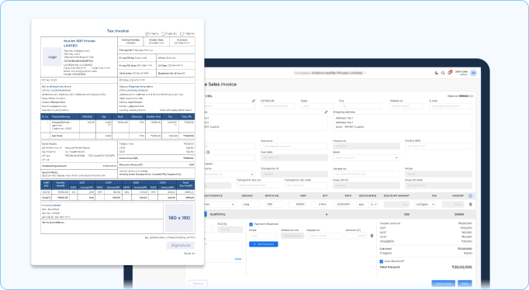Click the edit pencil icon above the GSTIN/UIN field

coord(254,101)
